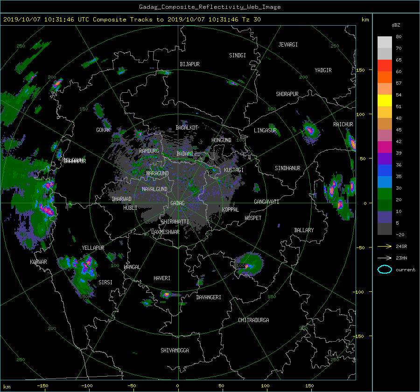
Task: Click the LINGASUR city label
Action: click(x=265, y=131)
